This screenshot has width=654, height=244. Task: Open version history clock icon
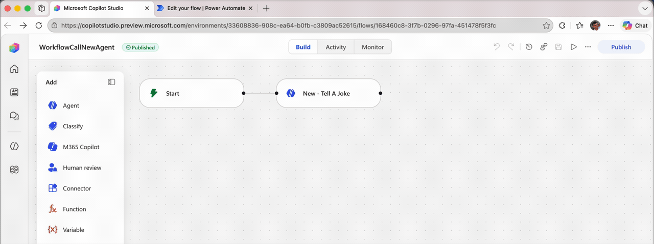click(x=529, y=47)
